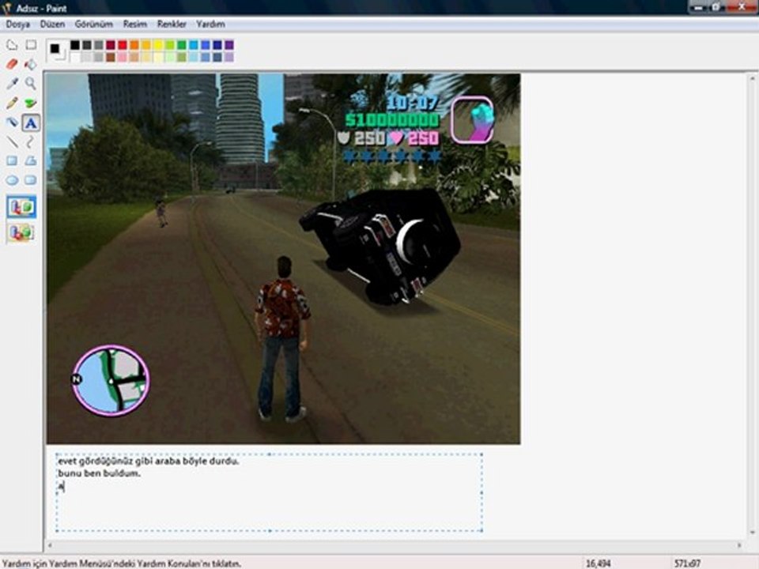Select the rectangular Select tool
The image size is (759, 569).
tap(31, 45)
